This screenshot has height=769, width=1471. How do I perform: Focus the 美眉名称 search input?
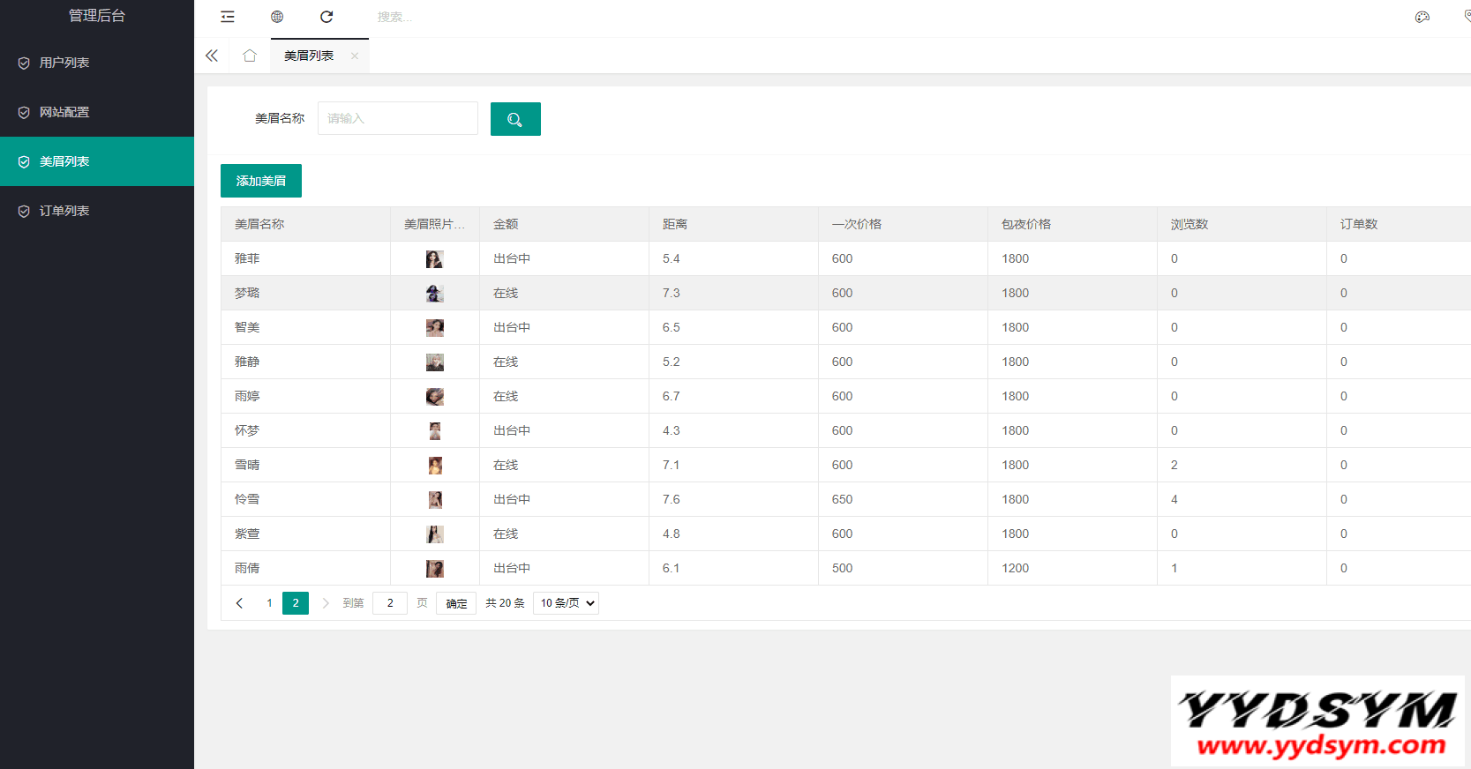397,118
